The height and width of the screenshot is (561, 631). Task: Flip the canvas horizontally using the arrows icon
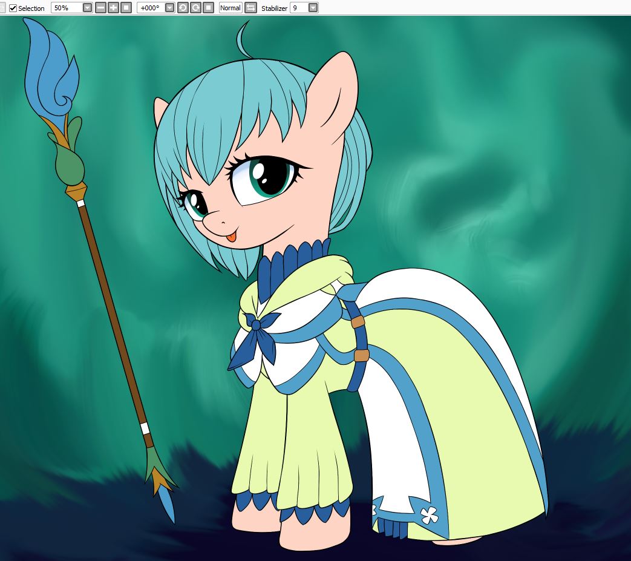[250, 8]
